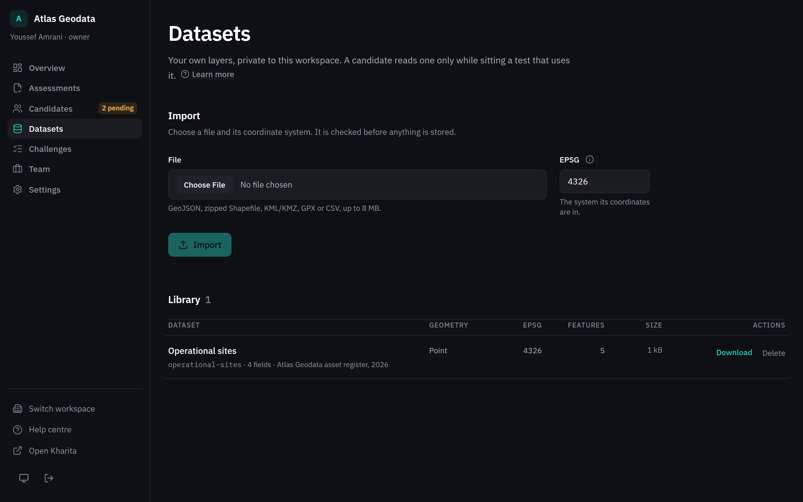Open the Team page
The width and height of the screenshot is (803, 502).
(x=75, y=169)
